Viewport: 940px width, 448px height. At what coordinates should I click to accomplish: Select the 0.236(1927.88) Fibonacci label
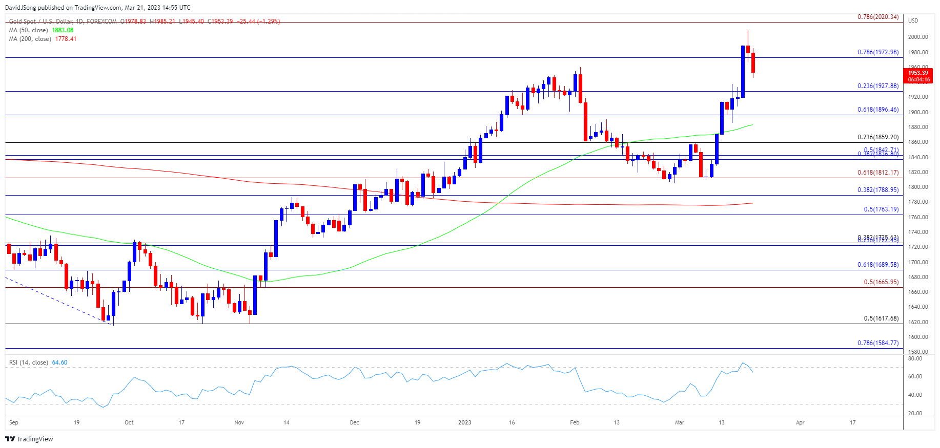click(878, 86)
